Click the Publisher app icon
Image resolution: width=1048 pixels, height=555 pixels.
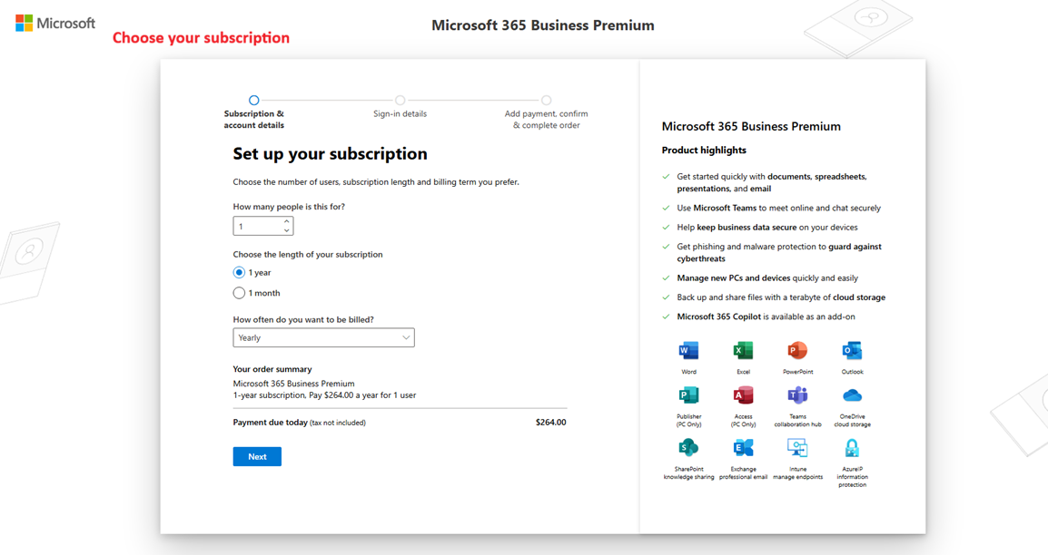click(x=688, y=395)
